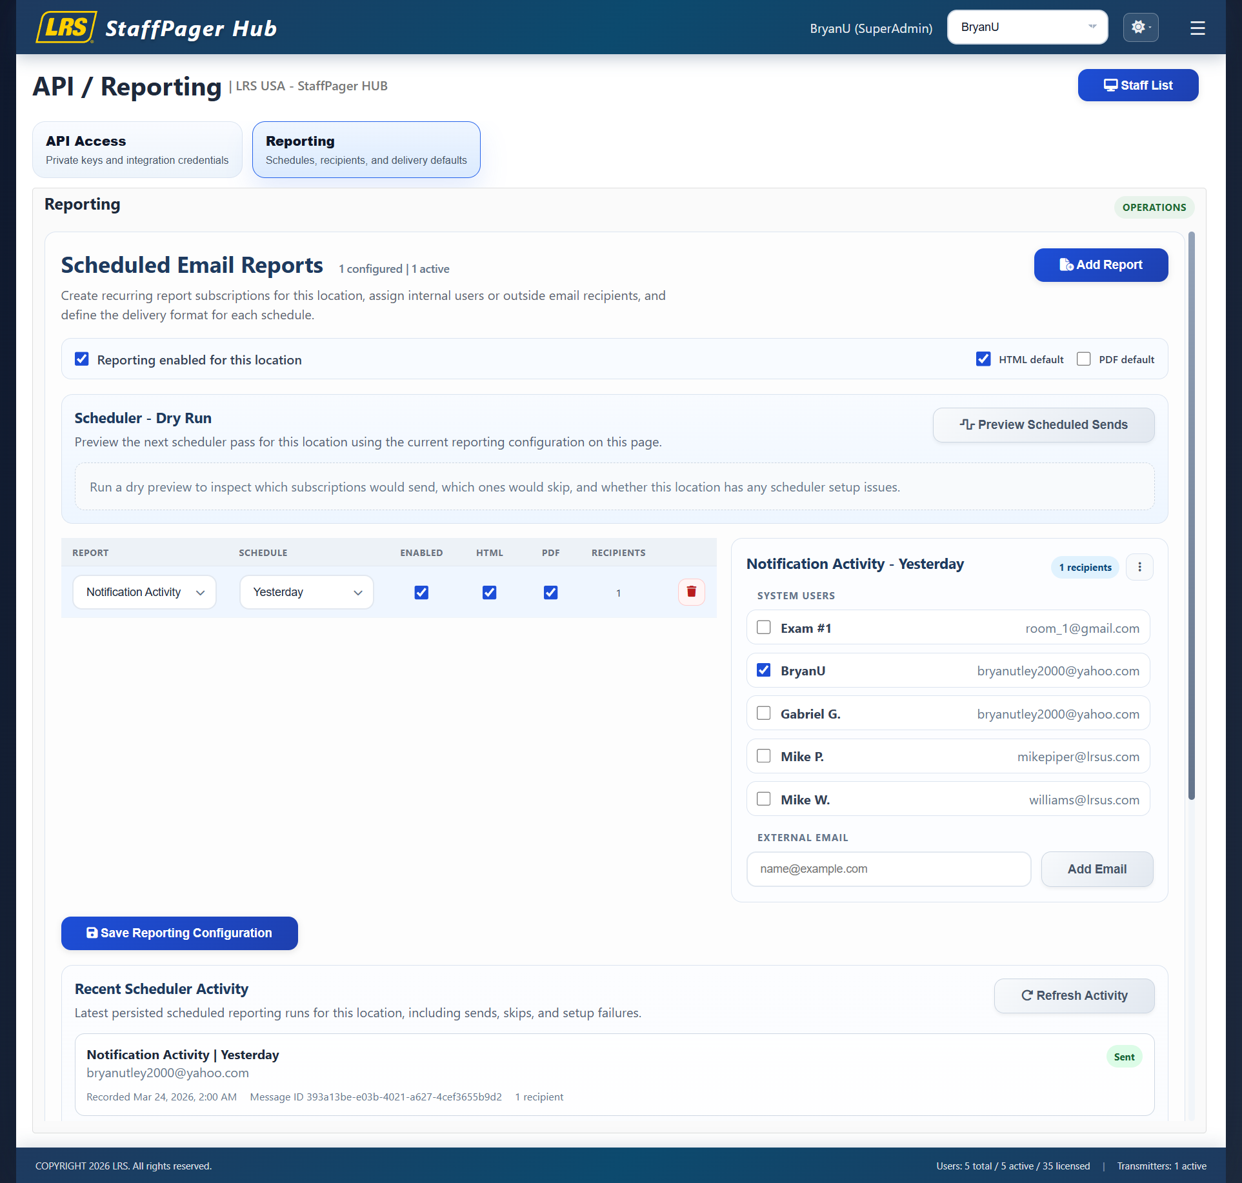Click the 1 recipients badge
The image size is (1242, 1183).
1085,568
